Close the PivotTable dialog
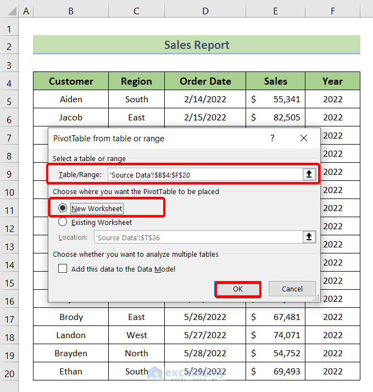 (x=304, y=139)
